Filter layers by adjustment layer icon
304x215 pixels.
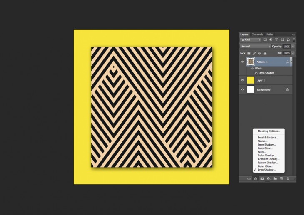(271, 40)
